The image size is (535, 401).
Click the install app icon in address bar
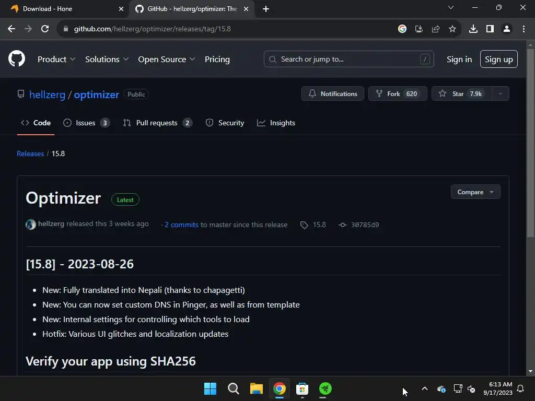coord(419,29)
